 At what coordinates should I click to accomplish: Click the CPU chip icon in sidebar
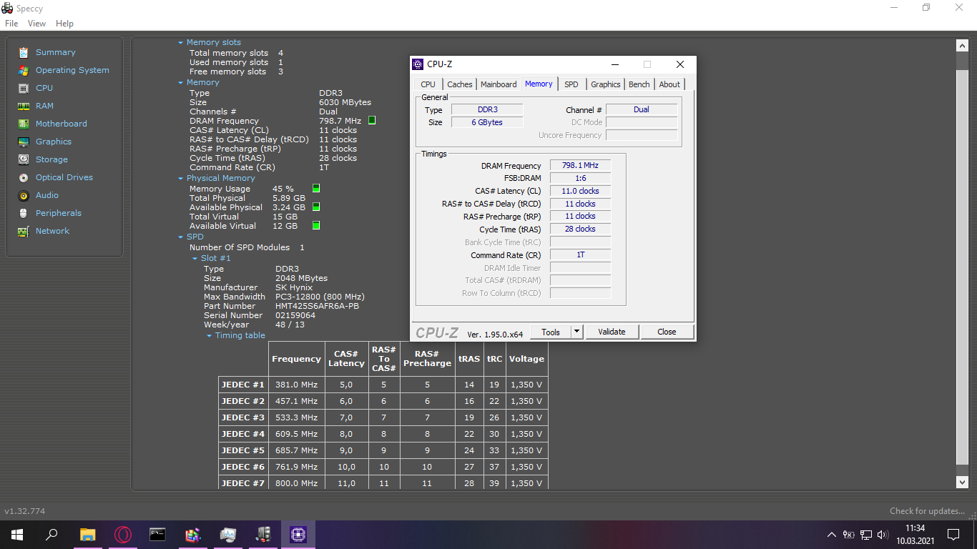click(x=24, y=88)
